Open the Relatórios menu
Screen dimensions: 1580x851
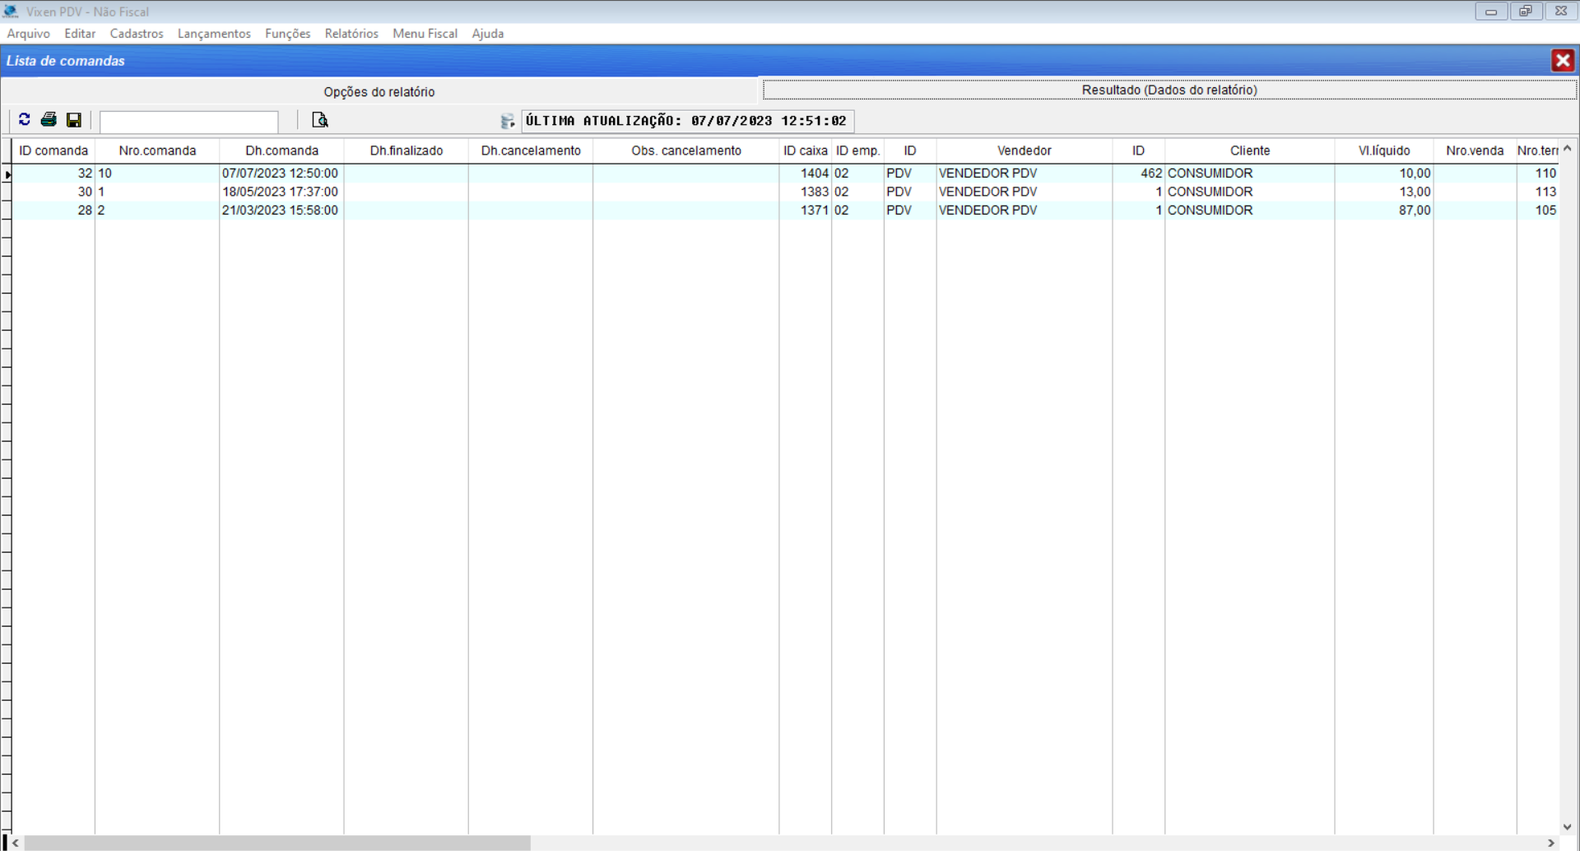click(351, 34)
